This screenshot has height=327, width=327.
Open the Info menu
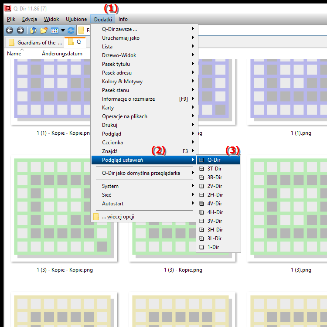(x=123, y=19)
